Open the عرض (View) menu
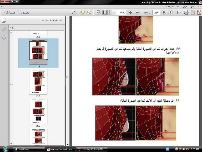The width and height of the screenshot is (202, 152). coord(185,7)
